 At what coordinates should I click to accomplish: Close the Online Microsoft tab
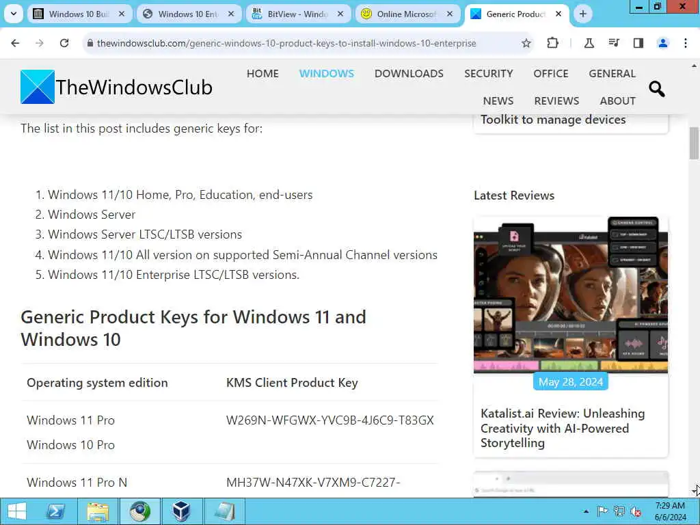coord(450,14)
